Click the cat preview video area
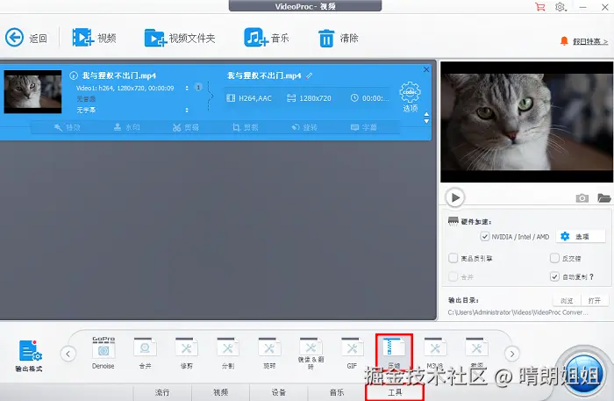This screenshot has width=614, height=401. tap(526, 122)
